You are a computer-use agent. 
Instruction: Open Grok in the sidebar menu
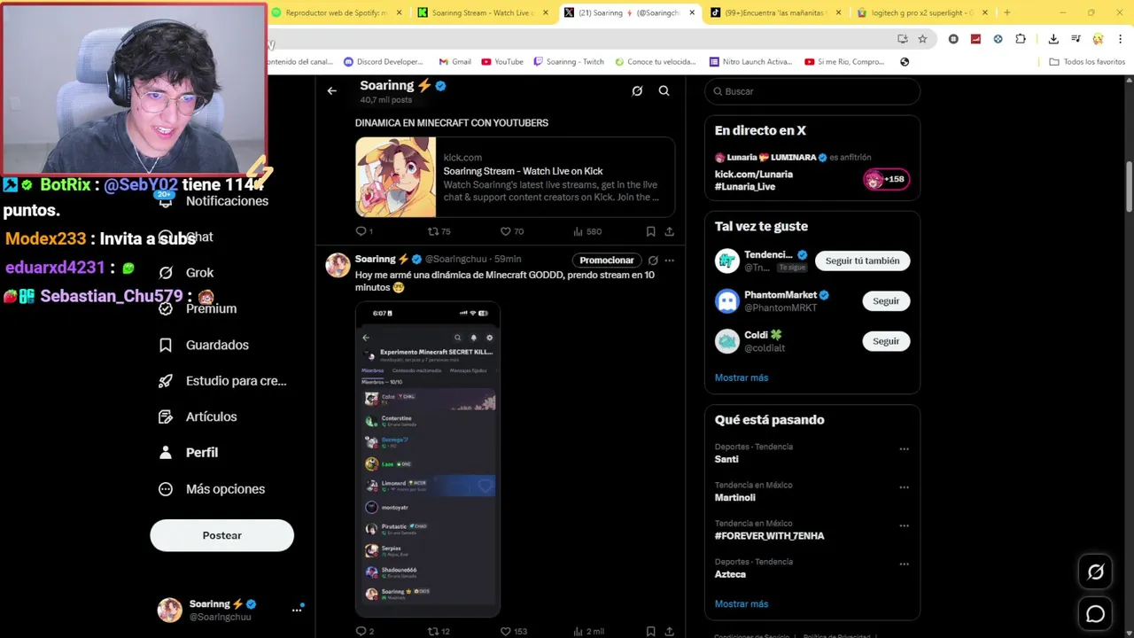tap(187, 273)
